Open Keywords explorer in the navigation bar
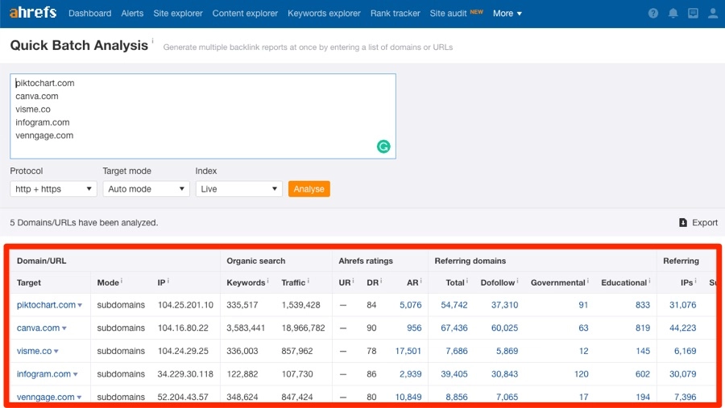The image size is (725, 408). (x=324, y=14)
